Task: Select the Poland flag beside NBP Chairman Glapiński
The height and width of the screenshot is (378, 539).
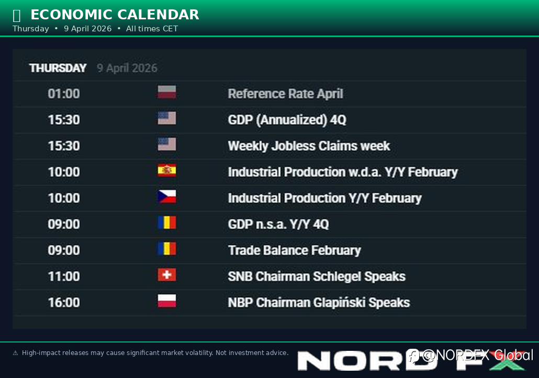Action: 167,301
